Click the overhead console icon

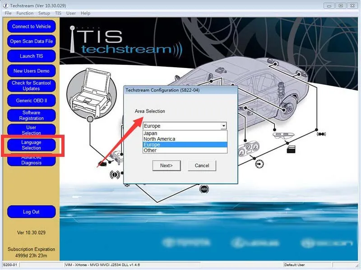coord(283,135)
